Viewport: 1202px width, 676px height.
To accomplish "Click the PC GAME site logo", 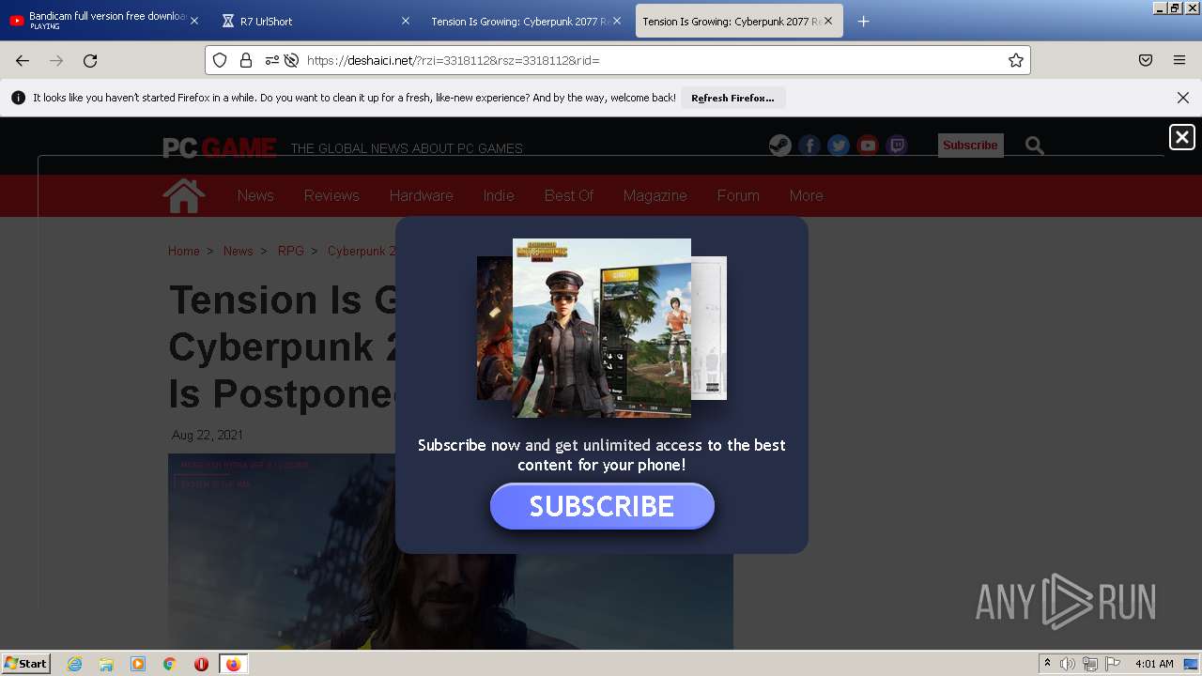I will 220,147.
